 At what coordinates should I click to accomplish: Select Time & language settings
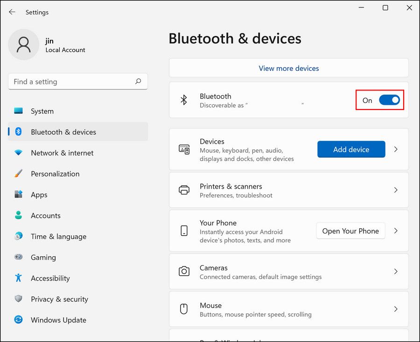point(58,236)
